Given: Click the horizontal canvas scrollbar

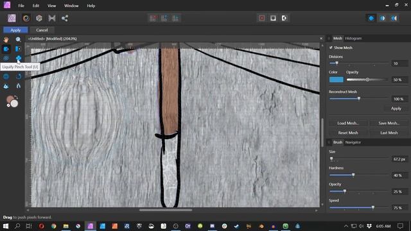Looking at the screenshot, I should pos(166,210).
